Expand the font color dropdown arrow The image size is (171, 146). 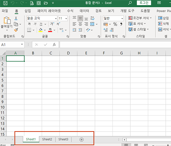pyautogui.click(x=54, y=30)
